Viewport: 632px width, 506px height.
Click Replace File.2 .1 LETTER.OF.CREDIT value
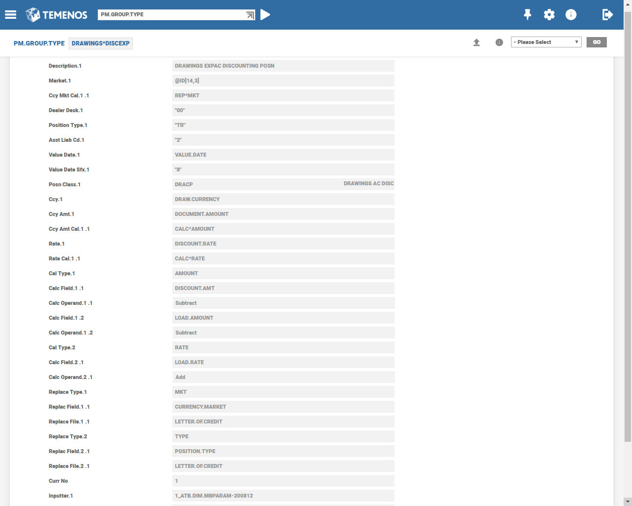pyautogui.click(x=283, y=466)
